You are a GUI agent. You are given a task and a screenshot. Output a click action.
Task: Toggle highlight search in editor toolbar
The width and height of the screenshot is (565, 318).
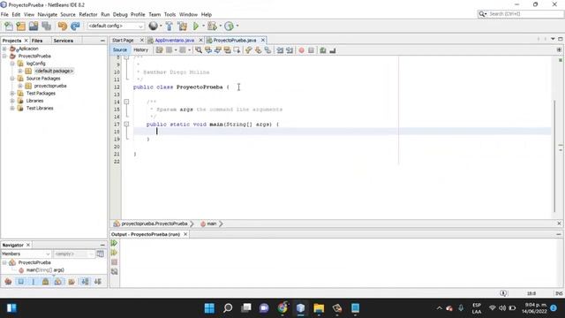coord(228,50)
